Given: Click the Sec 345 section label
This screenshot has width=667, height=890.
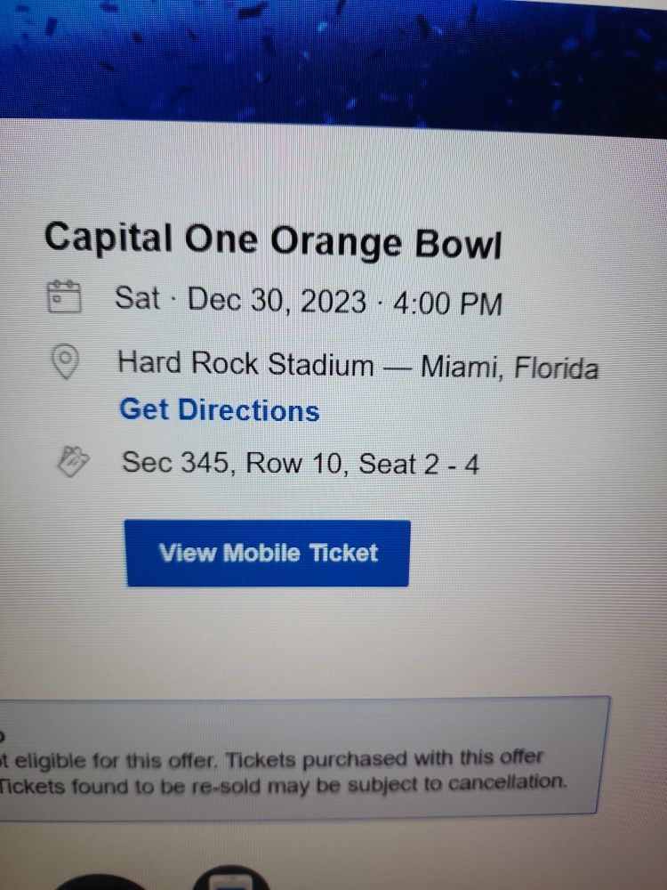Looking at the screenshot, I should [x=176, y=462].
